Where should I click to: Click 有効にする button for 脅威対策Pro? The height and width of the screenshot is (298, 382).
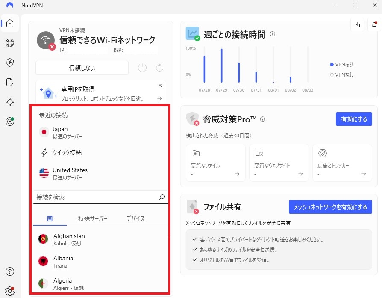click(x=354, y=119)
